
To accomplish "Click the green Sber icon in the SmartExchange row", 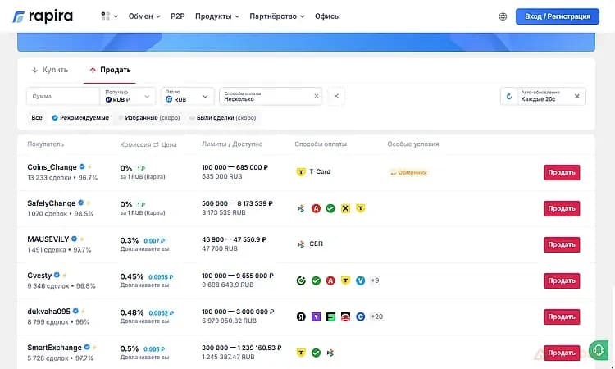I will point(316,353).
